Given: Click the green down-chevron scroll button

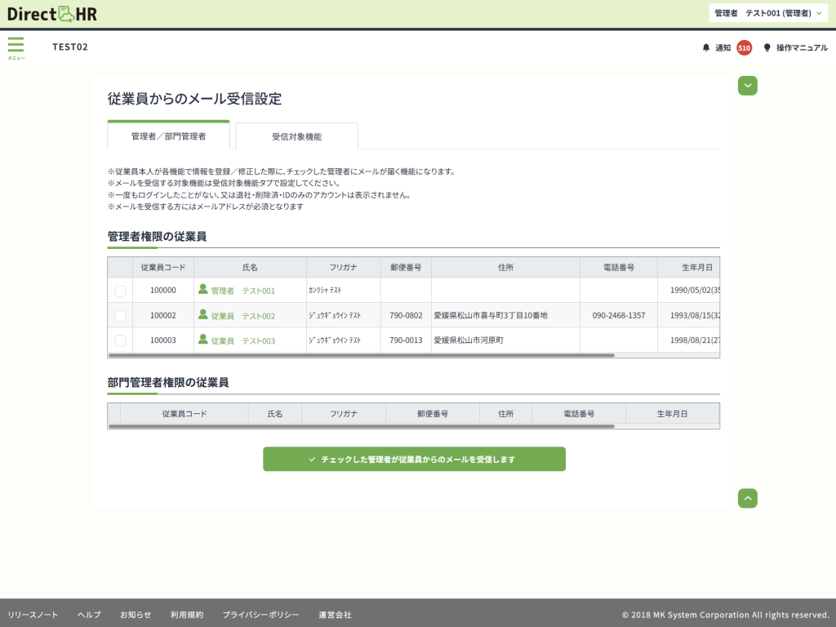Looking at the screenshot, I should coord(748,86).
